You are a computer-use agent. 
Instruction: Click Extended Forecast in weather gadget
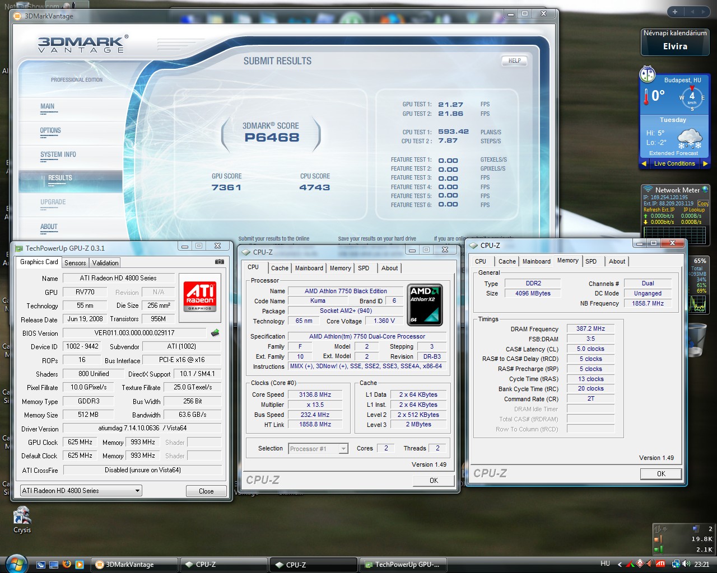(x=673, y=153)
